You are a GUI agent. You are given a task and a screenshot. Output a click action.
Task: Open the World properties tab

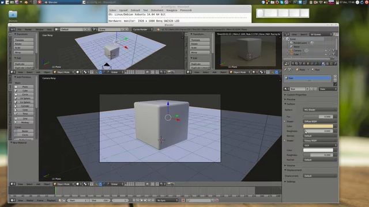(x=304, y=64)
